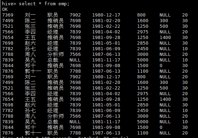Select date 1981-06-09 in second 孙七 row
Viewport: 198px width, 138px height.
[x=106, y=111]
